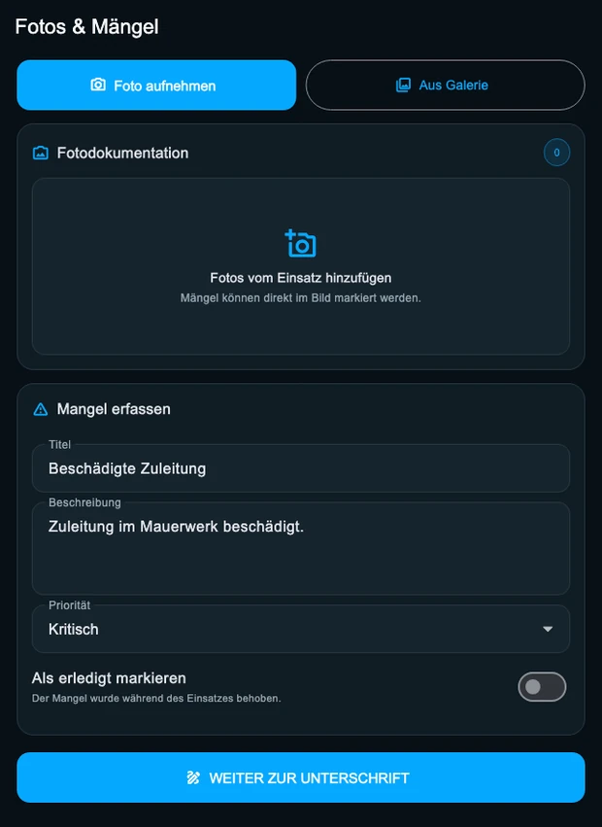Tap the Foto aufnehmen button
Viewport: 602px width, 827px height.
click(156, 85)
